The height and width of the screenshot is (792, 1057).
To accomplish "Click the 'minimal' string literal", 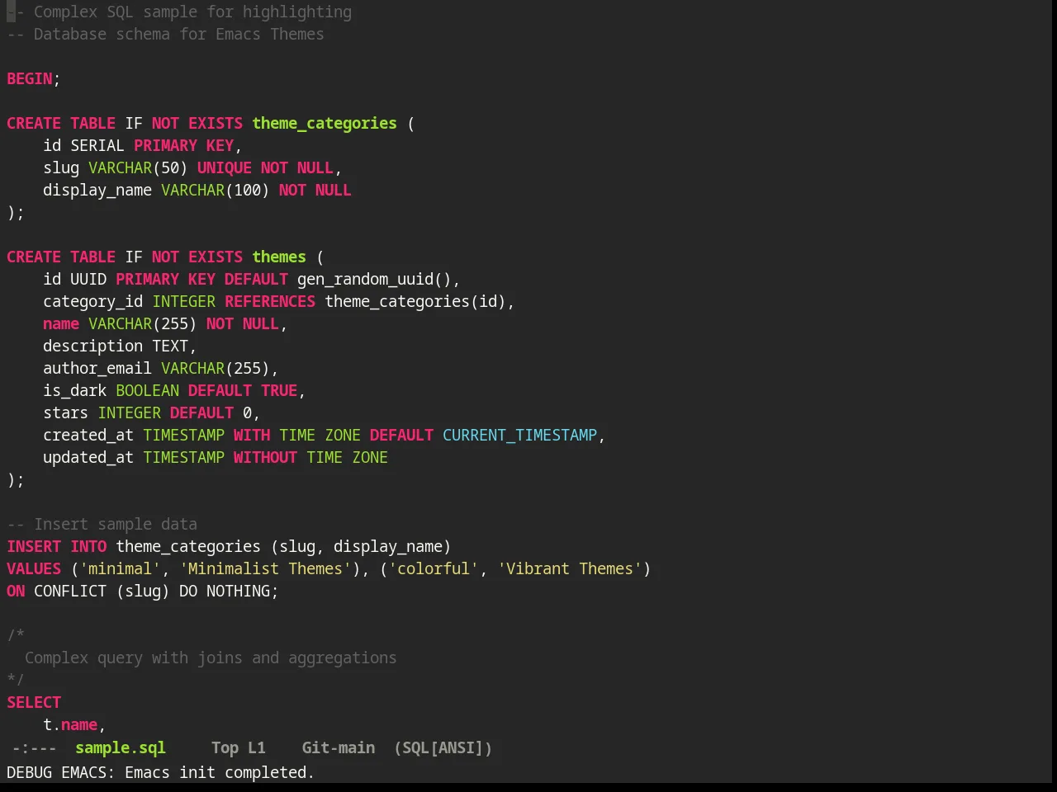I will pos(121,569).
